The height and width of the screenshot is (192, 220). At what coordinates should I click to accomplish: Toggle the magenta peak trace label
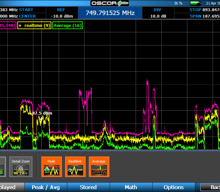click(7, 25)
